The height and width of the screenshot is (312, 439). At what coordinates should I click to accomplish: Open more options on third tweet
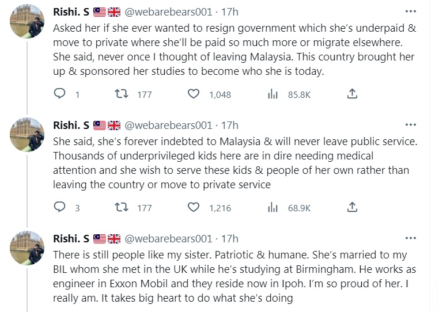(x=410, y=238)
